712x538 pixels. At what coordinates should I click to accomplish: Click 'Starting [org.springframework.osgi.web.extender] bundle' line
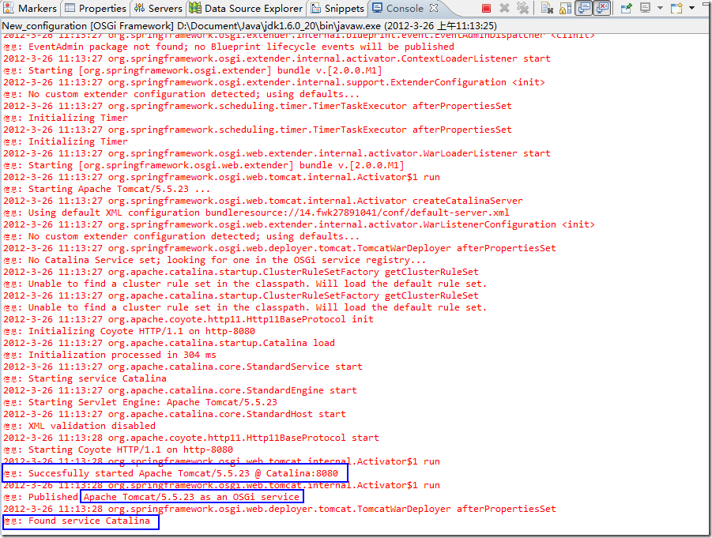(x=204, y=165)
